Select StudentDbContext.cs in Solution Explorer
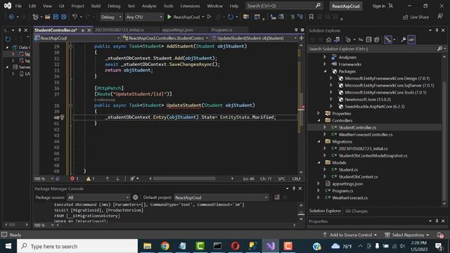450x253 pixels. [358, 176]
